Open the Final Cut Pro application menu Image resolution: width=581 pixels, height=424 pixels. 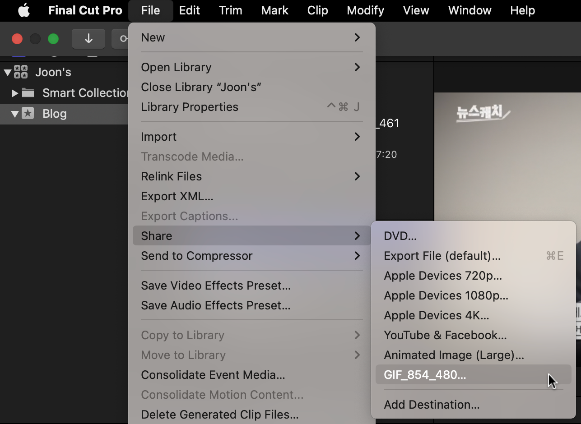(85, 10)
